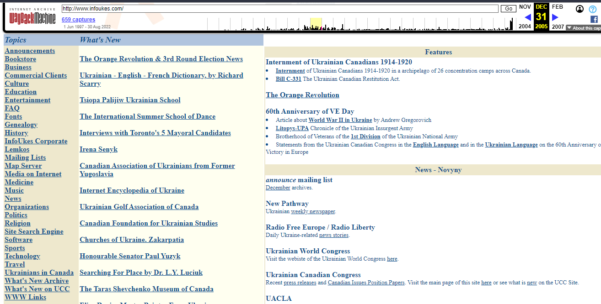Screen dimensions: 601x304
Task: Open Map Server link
Action: [23, 166]
